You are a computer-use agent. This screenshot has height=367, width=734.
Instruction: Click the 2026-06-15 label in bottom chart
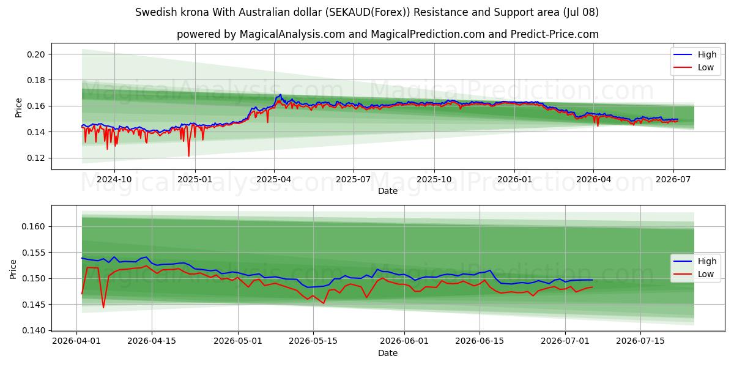pos(480,341)
